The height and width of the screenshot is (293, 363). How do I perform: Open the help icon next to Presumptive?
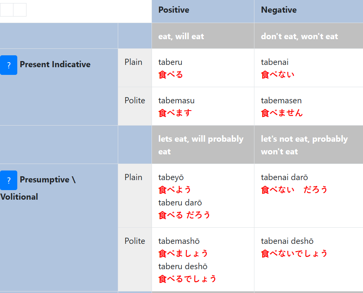point(8,180)
